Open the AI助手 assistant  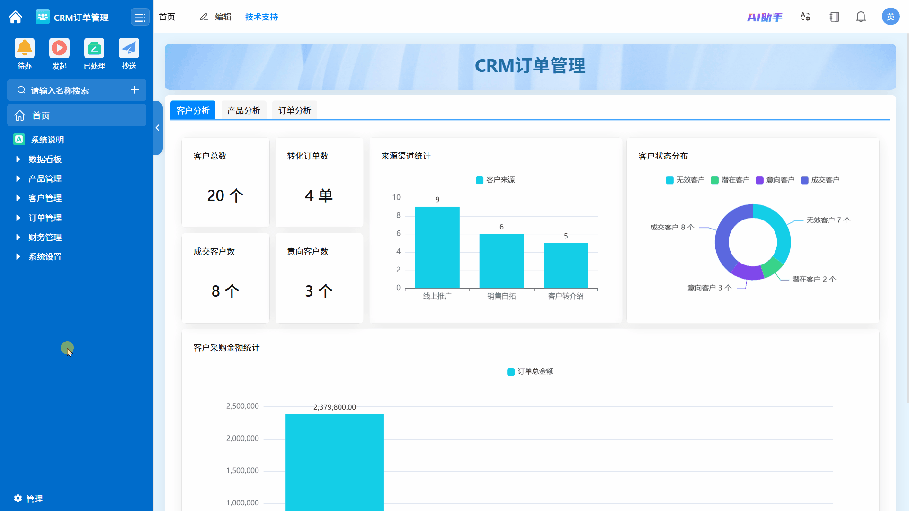pos(765,17)
